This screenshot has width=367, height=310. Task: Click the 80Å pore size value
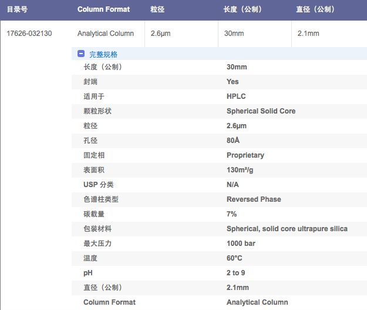click(x=233, y=141)
